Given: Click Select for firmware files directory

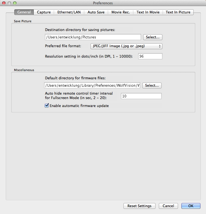Looking at the screenshot, I should click(152, 86).
